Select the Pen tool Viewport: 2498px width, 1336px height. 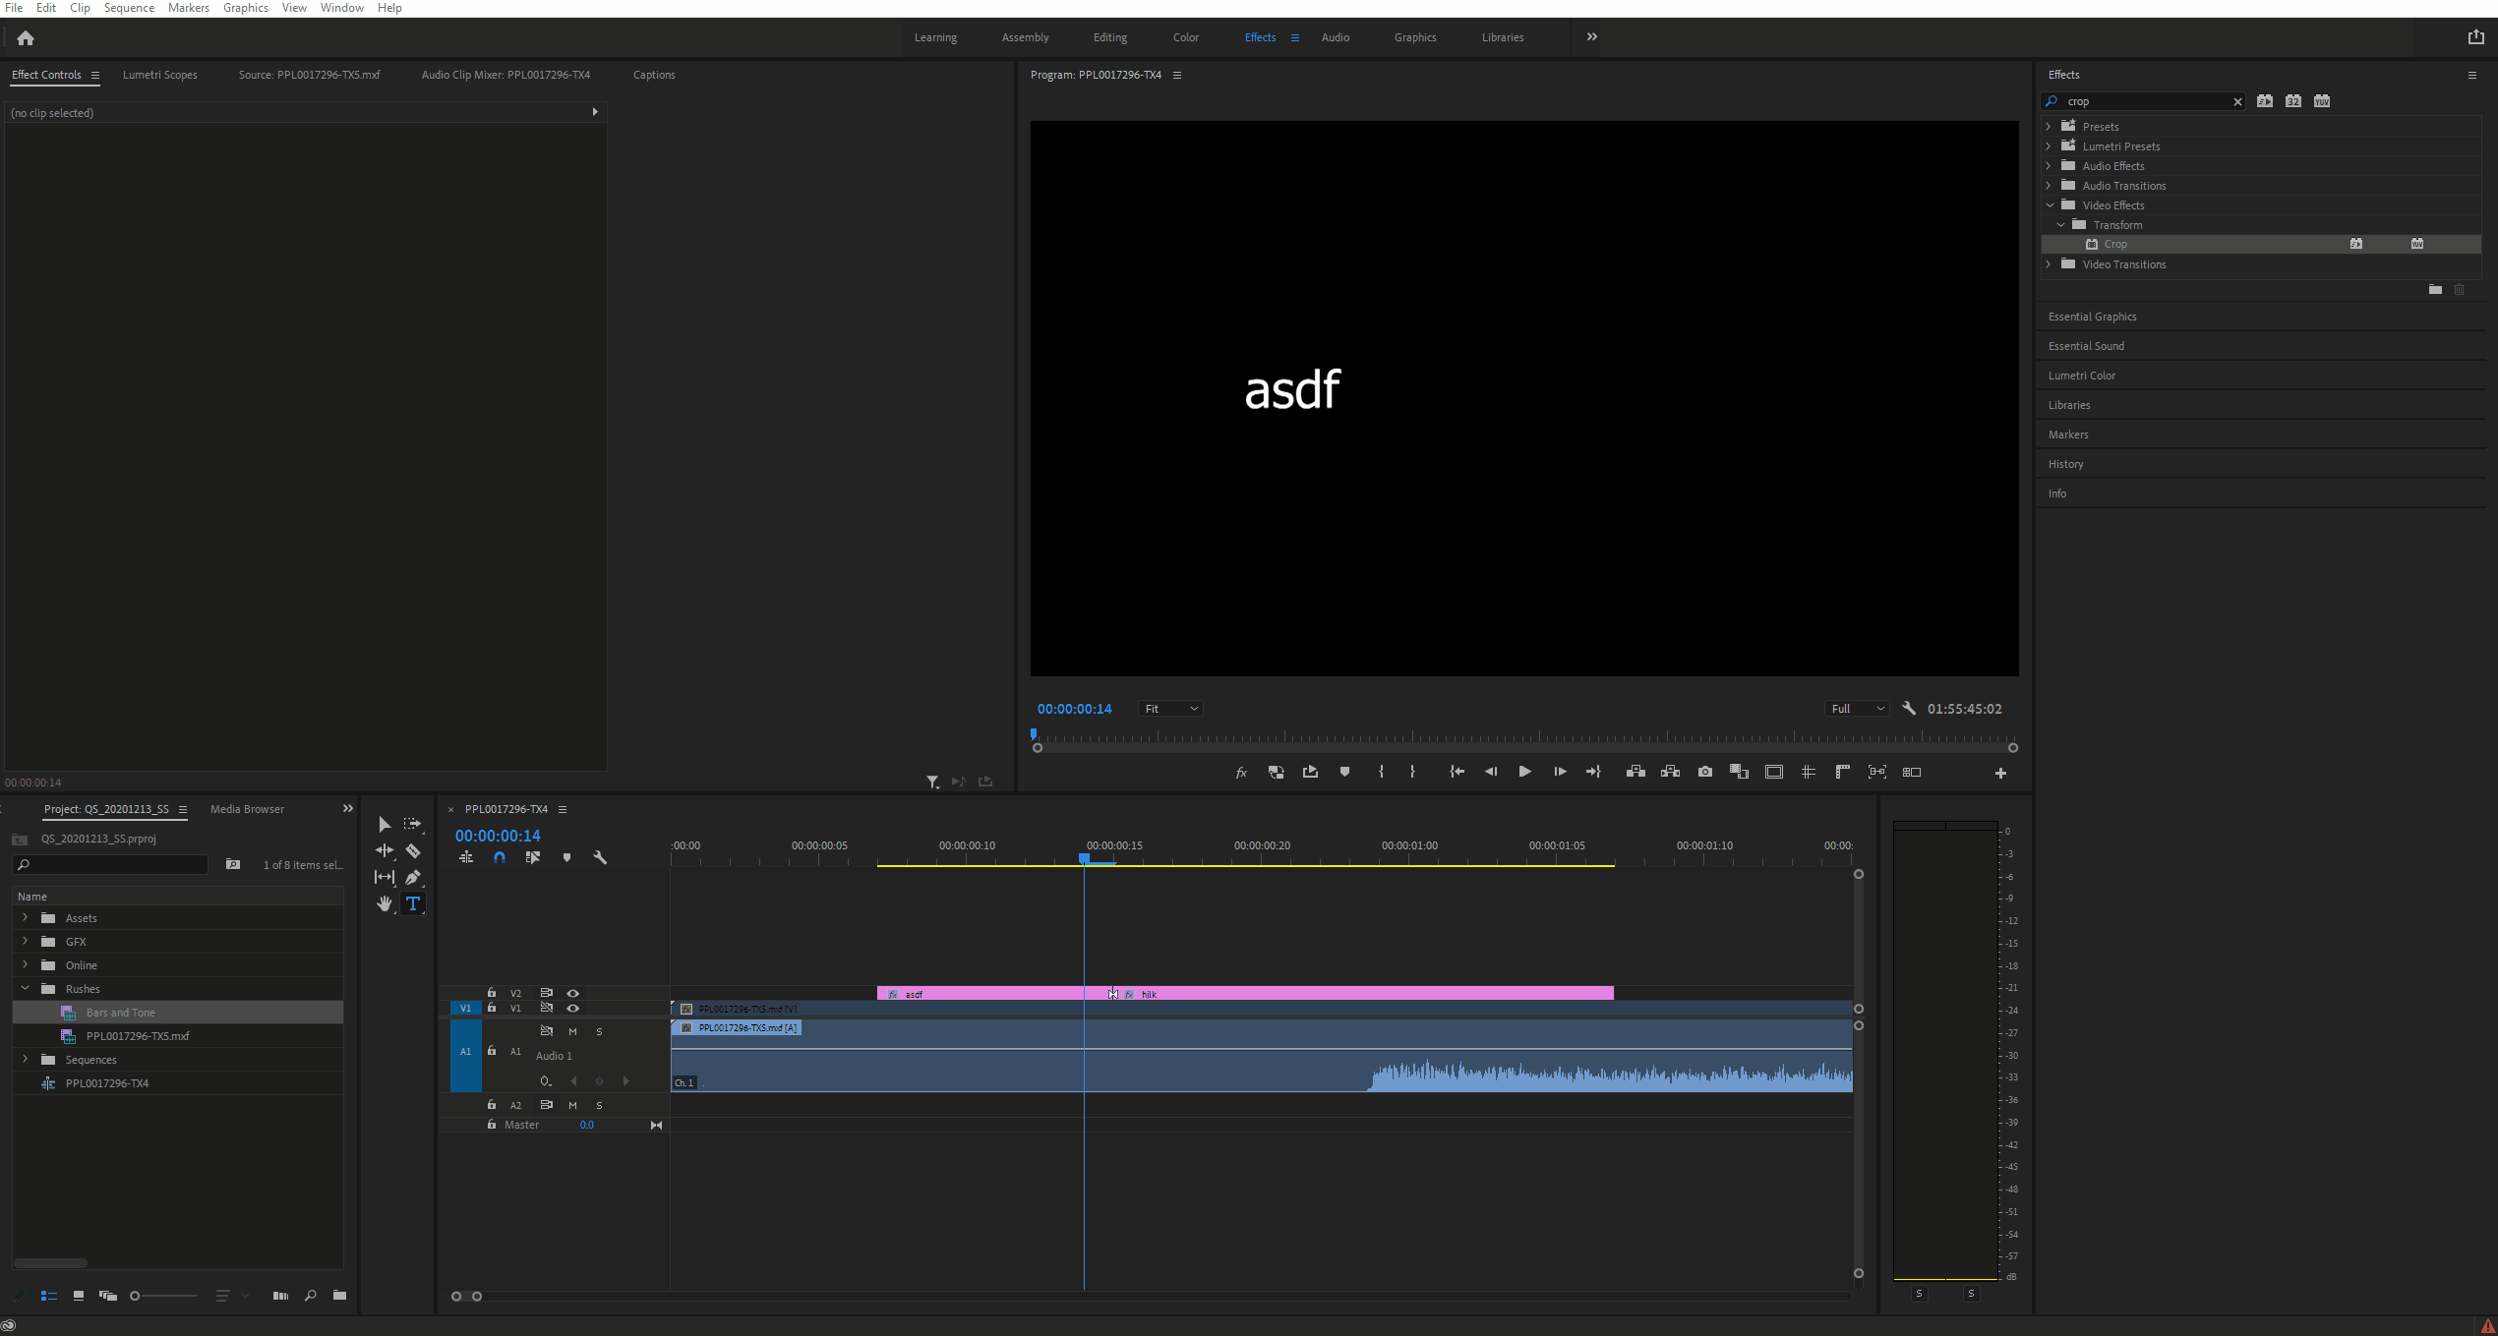413,877
